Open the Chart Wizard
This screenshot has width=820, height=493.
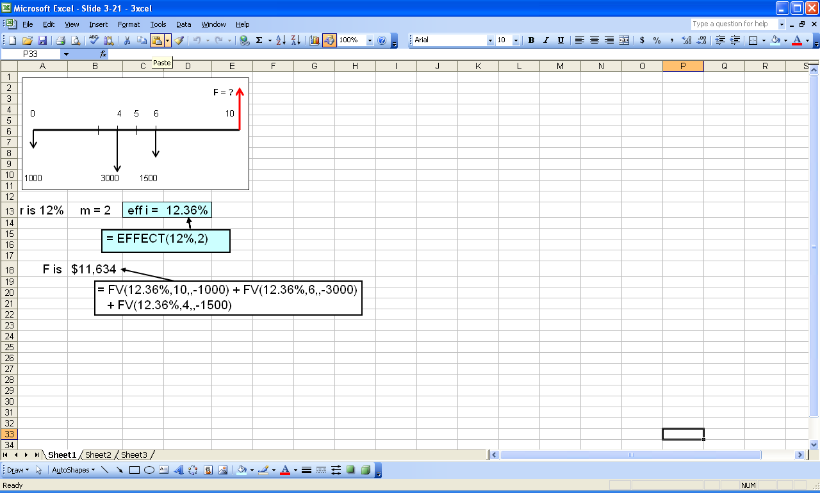point(314,40)
